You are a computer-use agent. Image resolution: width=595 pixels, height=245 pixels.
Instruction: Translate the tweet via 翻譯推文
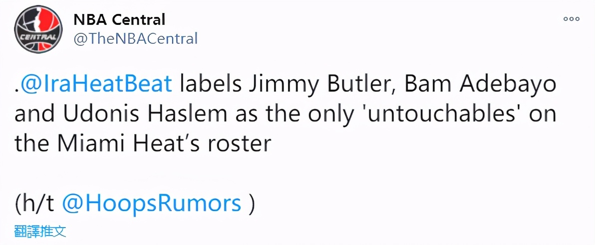coord(40,231)
